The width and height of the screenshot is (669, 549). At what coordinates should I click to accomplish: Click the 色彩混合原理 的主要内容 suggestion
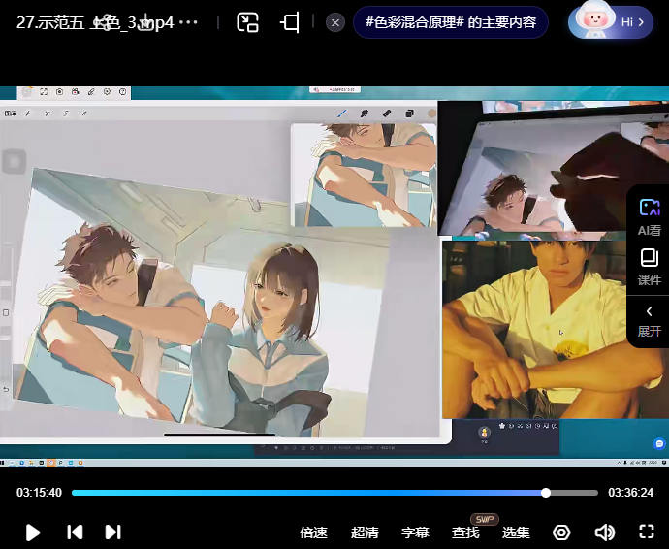coord(451,22)
